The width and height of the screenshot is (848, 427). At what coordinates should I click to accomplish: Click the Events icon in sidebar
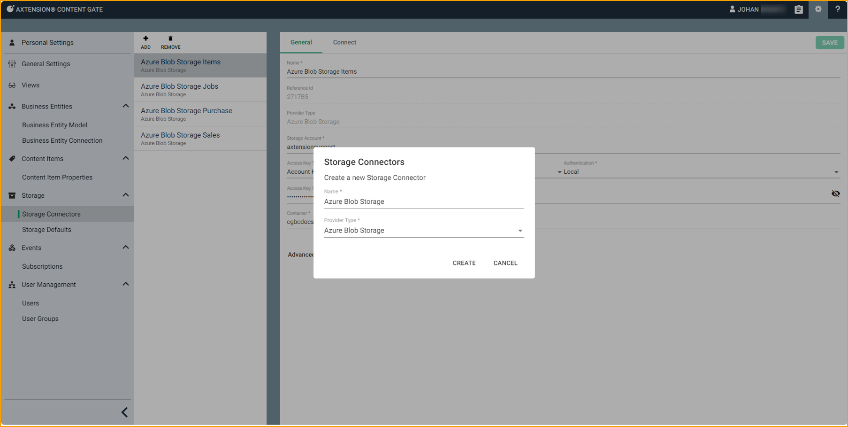[12, 248]
